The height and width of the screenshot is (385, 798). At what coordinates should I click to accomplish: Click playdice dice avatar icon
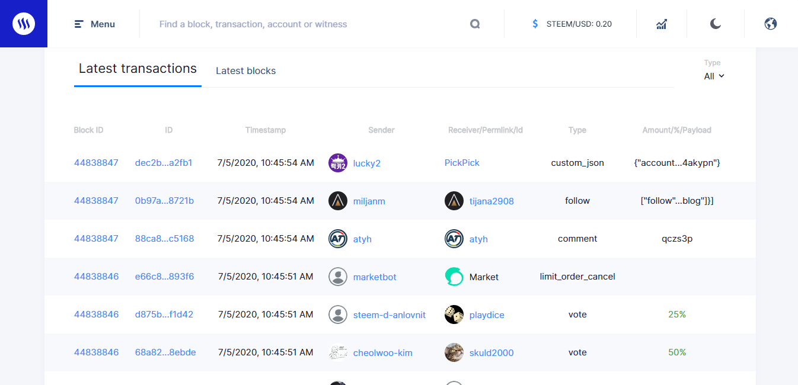(x=454, y=315)
